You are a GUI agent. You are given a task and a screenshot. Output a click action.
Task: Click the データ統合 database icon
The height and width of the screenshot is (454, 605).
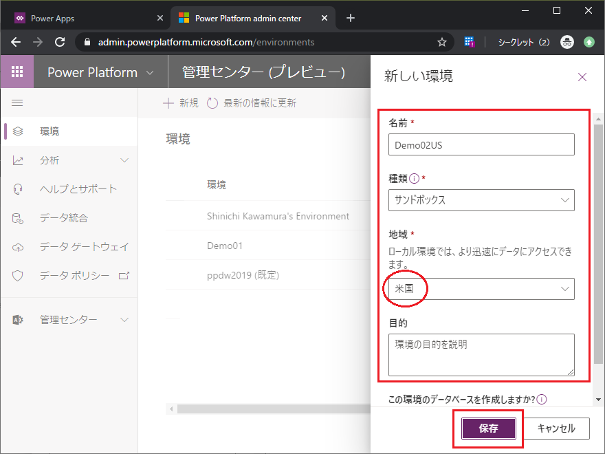(18, 218)
